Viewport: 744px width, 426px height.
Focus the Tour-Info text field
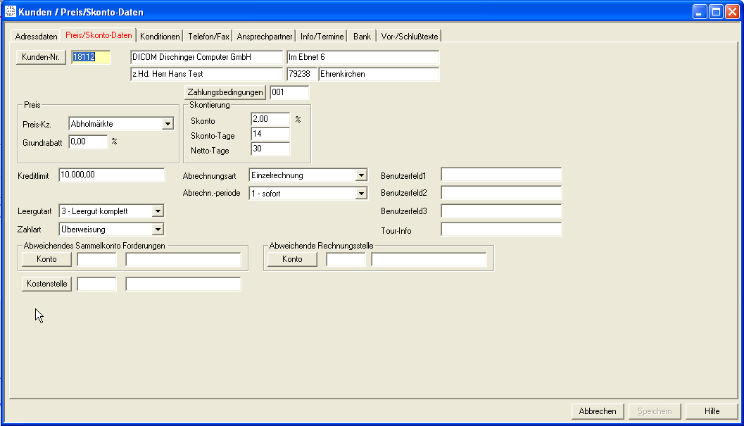(501, 230)
